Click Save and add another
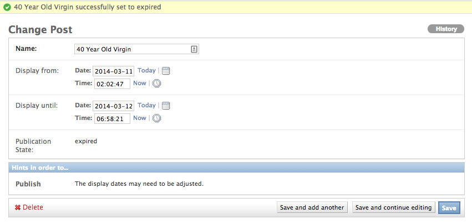This screenshot has height=224, width=472. pyautogui.click(x=312, y=207)
